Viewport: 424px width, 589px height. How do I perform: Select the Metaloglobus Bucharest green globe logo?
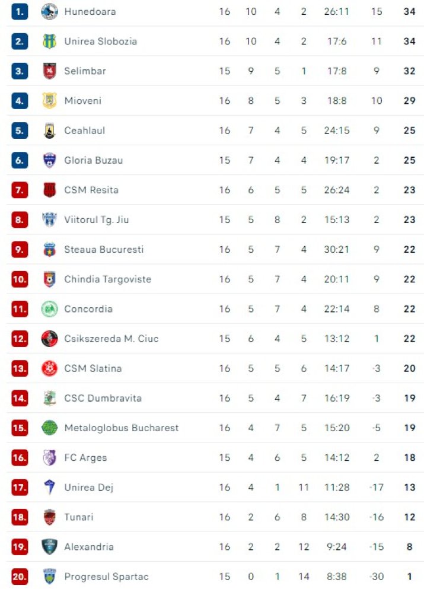[49, 428]
